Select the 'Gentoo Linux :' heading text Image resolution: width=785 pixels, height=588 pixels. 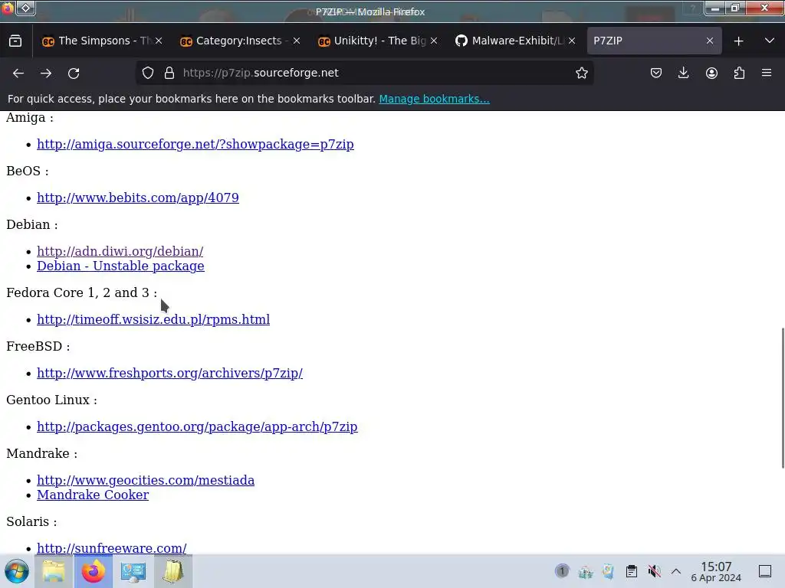[51, 400]
